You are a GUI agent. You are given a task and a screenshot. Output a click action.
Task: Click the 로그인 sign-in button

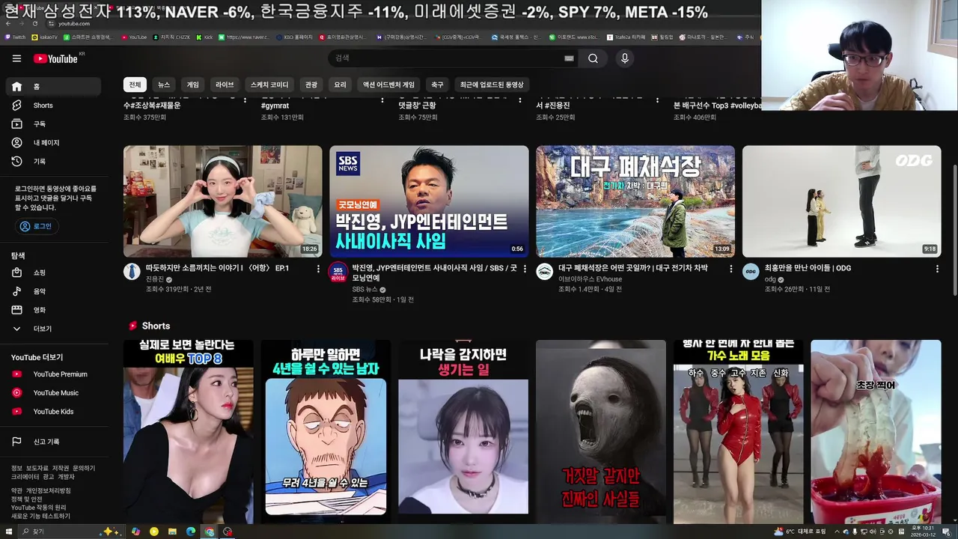(37, 226)
